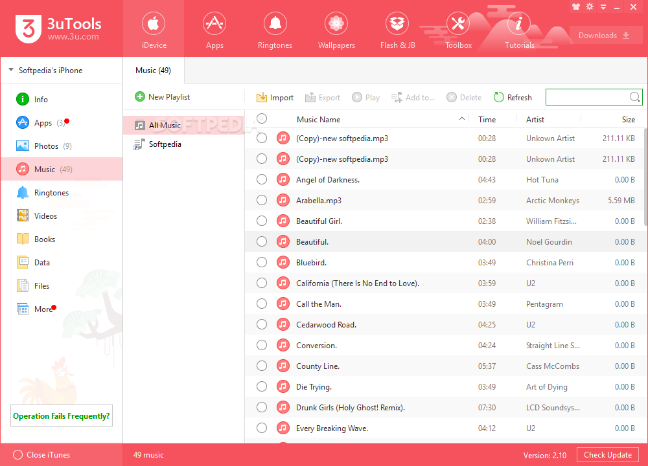Select County Line checkbox
648x466 pixels.
[x=262, y=366]
